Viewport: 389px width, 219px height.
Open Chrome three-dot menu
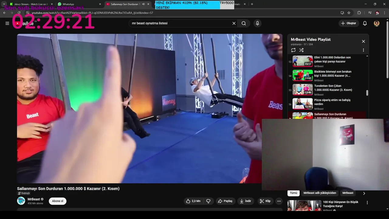384,13
